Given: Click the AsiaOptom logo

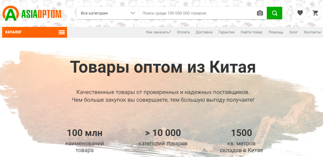Looking at the screenshot, I should [32, 13].
